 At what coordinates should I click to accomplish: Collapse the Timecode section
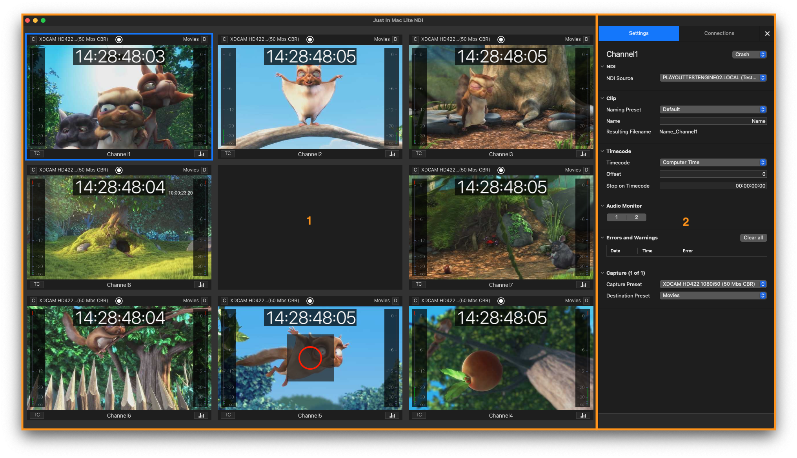click(x=602, y=151)
